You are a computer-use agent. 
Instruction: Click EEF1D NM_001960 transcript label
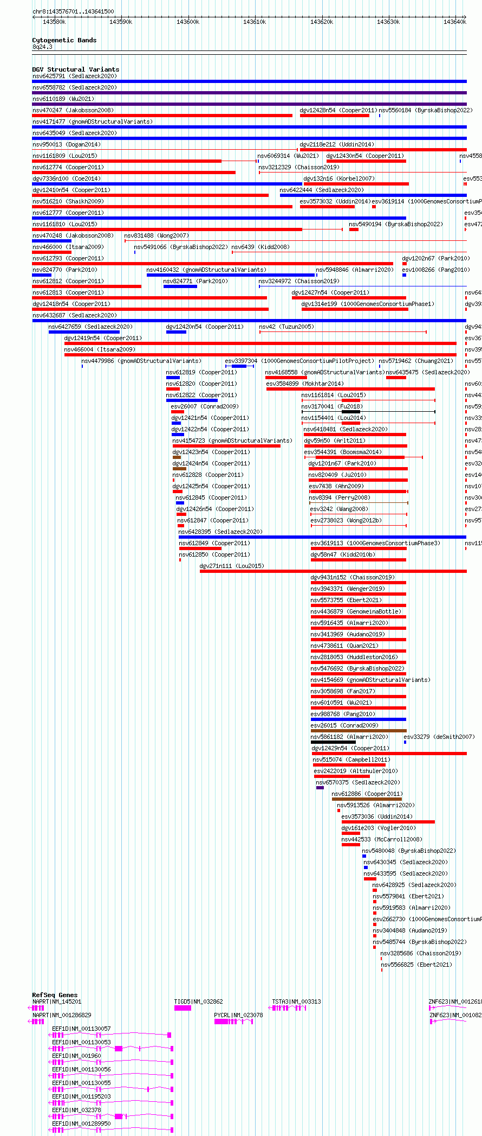pos(76,1056)
